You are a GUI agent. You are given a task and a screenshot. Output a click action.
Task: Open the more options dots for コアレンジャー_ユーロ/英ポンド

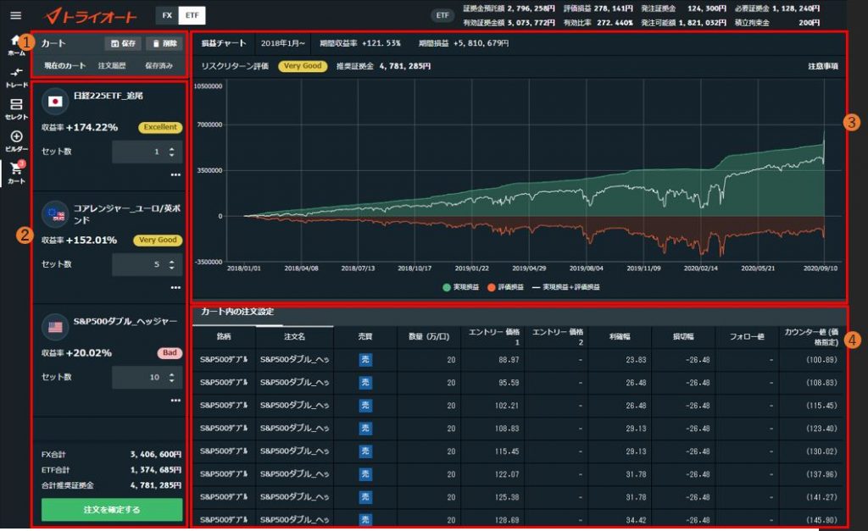point(175,288)
